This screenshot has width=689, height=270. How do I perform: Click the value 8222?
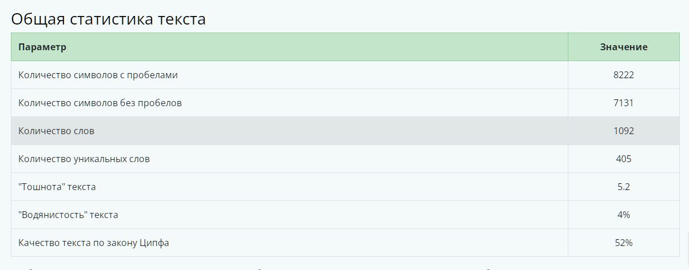coord(623,75)
